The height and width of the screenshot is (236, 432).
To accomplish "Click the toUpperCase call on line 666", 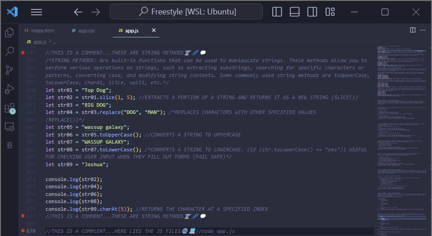I will coord(116,135).
